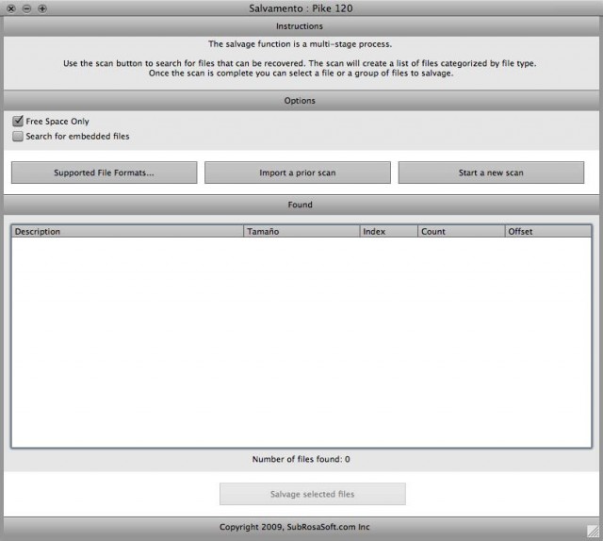
Task: Start a new scan
Action: coord(491,172)
